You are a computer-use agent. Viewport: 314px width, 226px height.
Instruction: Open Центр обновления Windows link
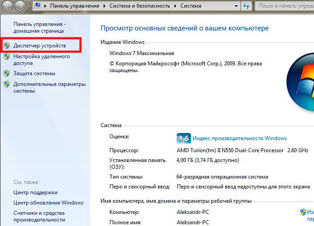(48, 203)
